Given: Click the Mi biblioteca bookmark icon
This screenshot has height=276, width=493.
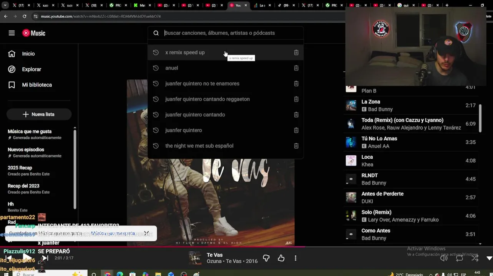Looking at the screenshot, I should (x=12, y=85).
